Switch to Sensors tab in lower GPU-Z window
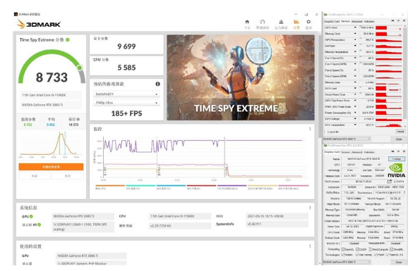Viewport: 420px width, 271px height. click(x=345, y=152)
